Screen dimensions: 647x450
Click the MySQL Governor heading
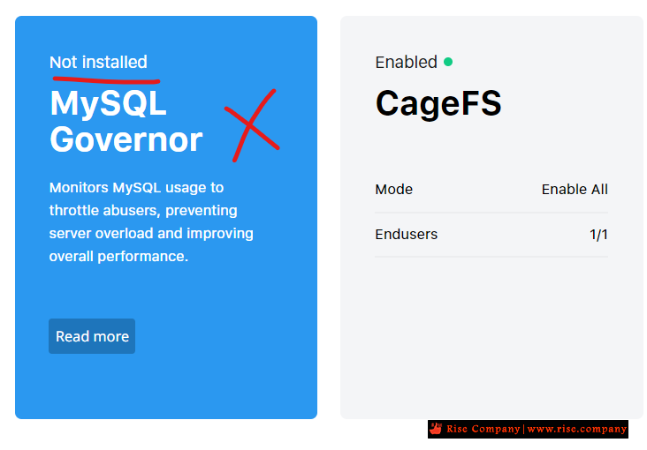(x=126, y=121)
